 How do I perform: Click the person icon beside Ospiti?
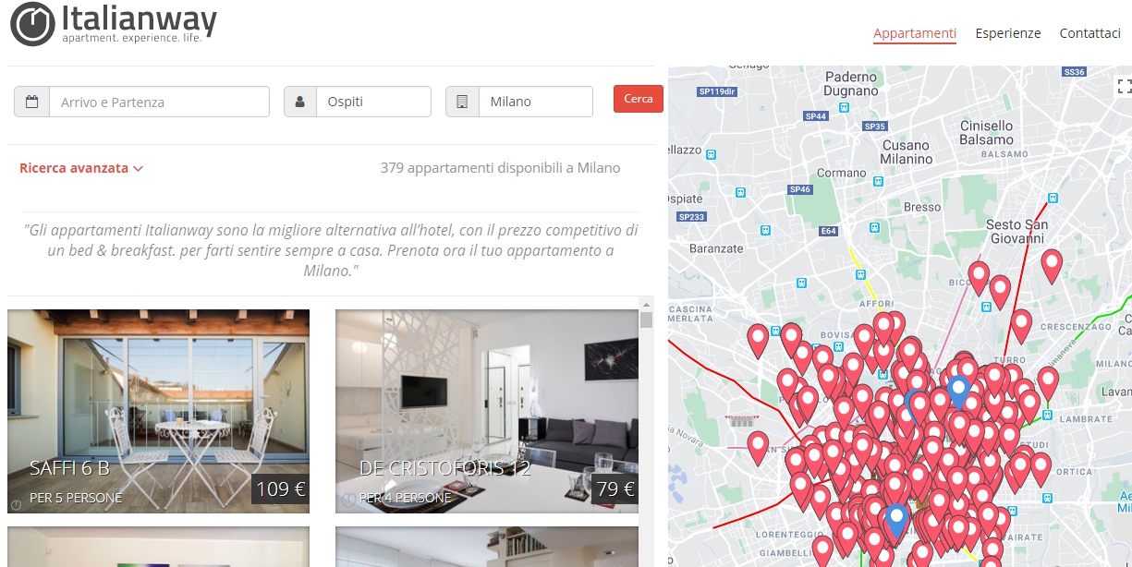pyautogui.click(x=300, y=102)
